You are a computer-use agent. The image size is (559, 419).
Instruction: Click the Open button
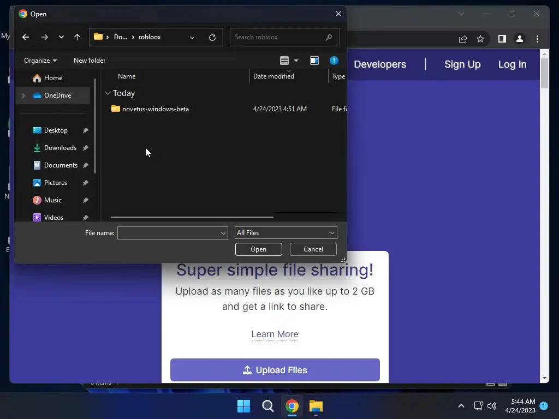(258, 249)
